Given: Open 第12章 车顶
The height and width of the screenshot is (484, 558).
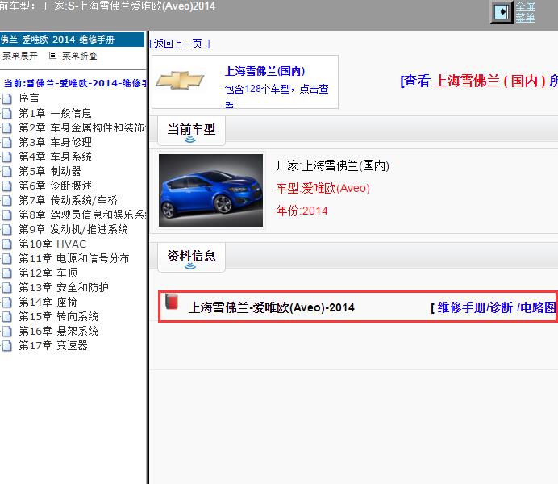Looking at the screenshot, I should click(x=48, y=273).
